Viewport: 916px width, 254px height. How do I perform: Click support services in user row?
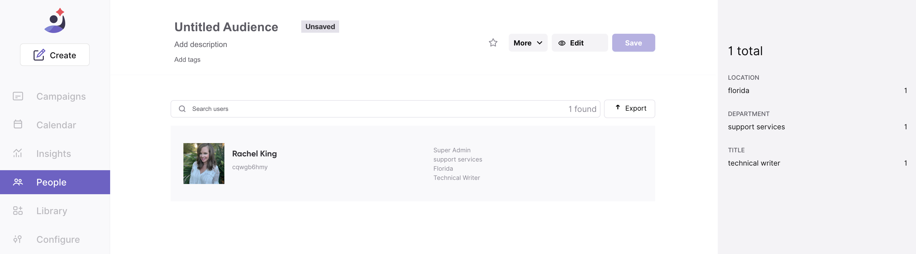[458, 159]
